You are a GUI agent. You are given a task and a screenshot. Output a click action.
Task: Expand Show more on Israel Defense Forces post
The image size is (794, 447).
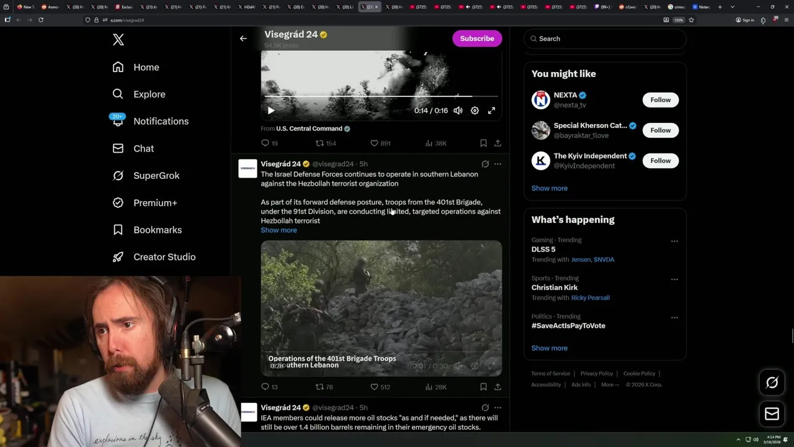tap(279, 230)
